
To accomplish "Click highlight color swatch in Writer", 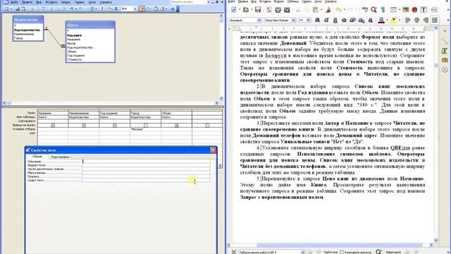I will pos(393,20).
